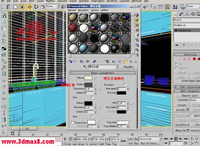Open the Diffuse color swatch
200x146 pixels.
pos(88,78)
